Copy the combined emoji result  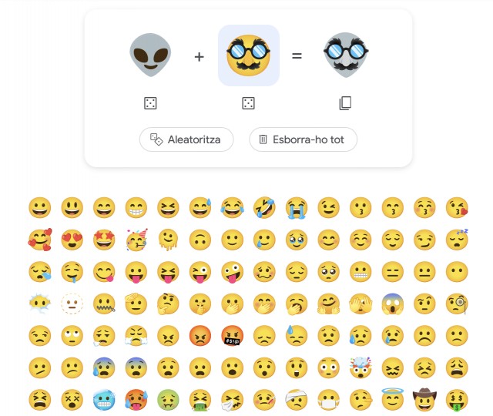[345, 103]
